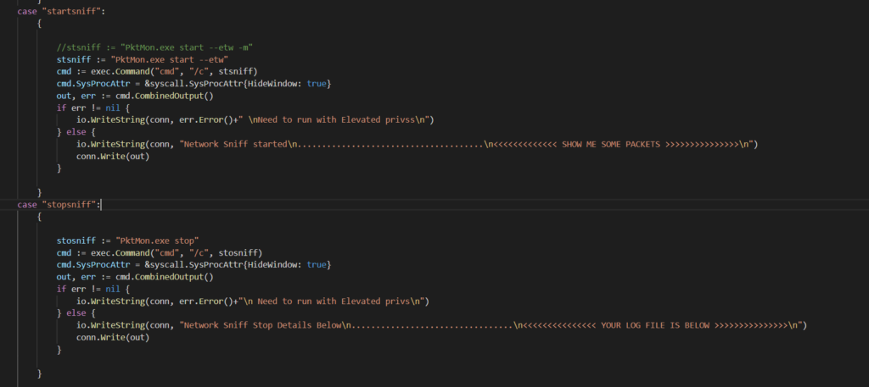Click the "PktMon.exe stop" string
The height and width of the screenshot is (387, 869).
(157, 241)
